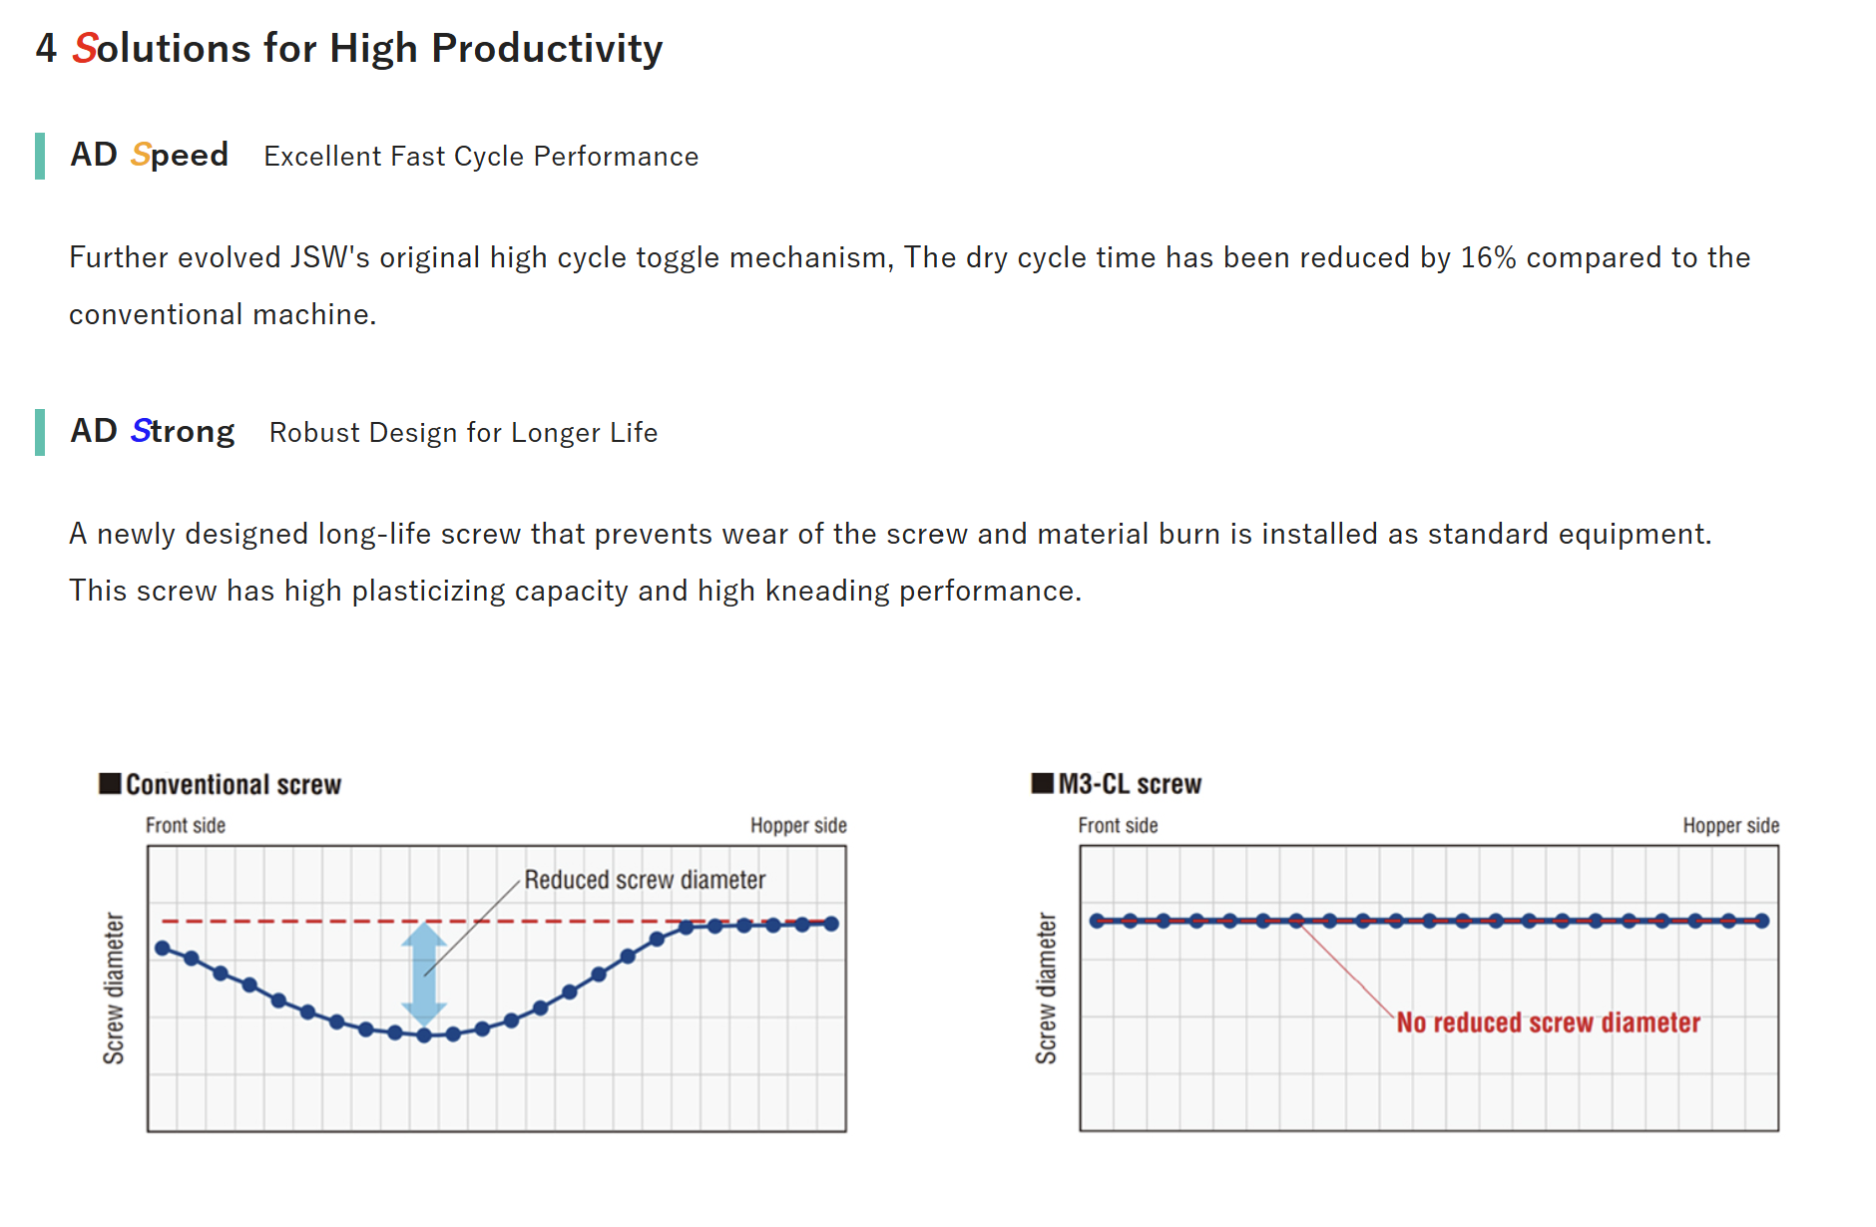Click the lowest data point on the Conventional screw curve
This screenshot has height=1227, width=1876.
[x=424, y=1035]
